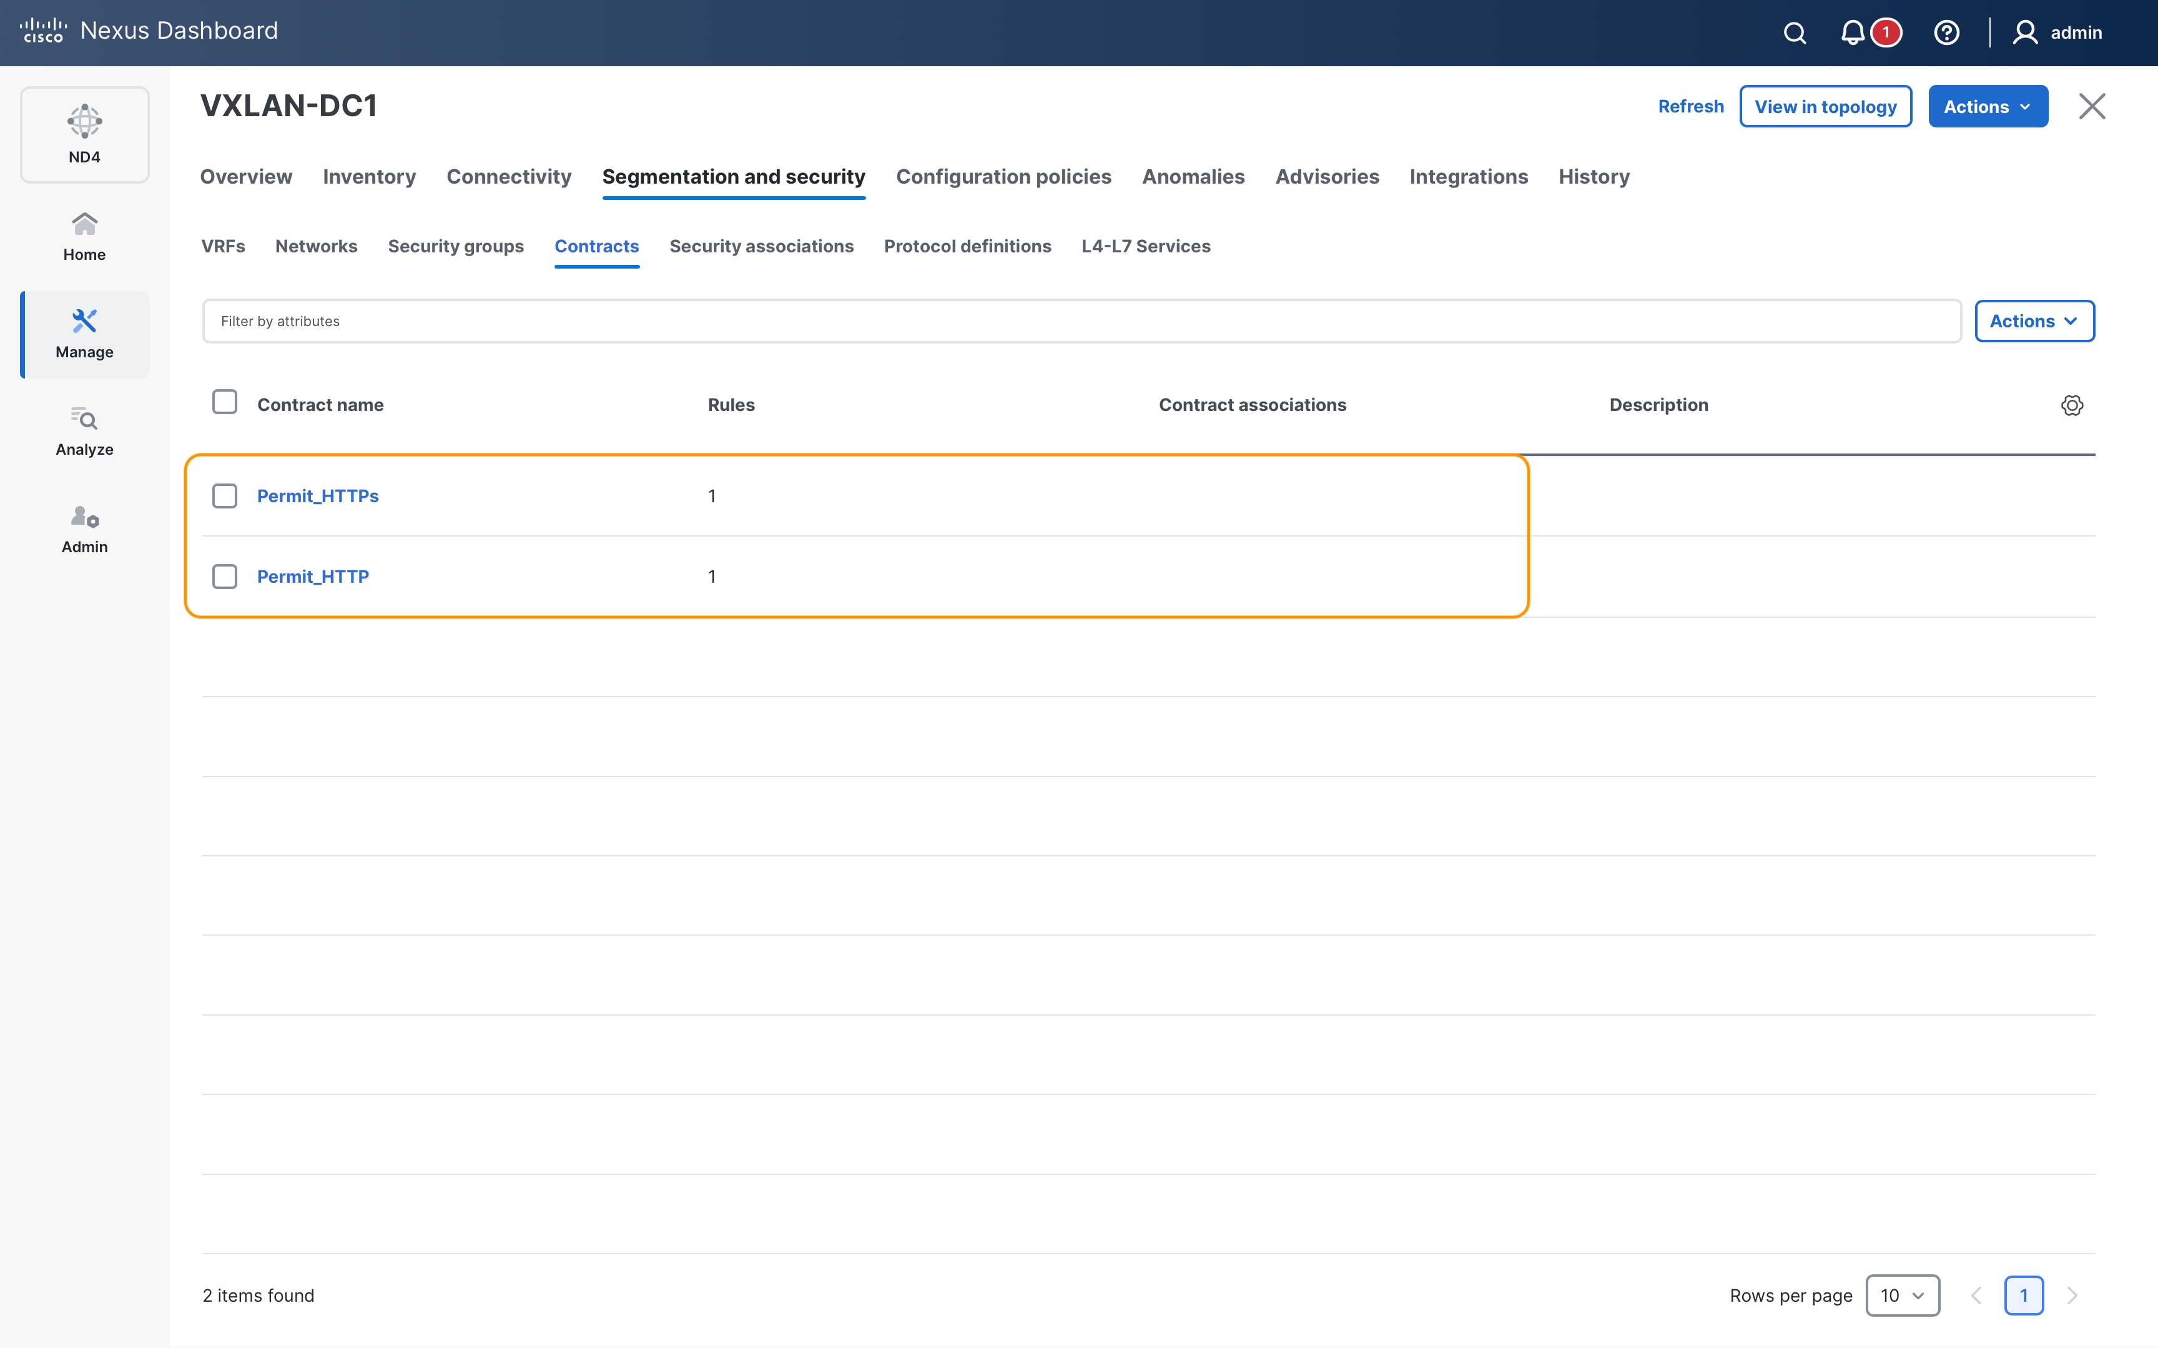Switch to Connectivity tab
The width and height of the screenshot is (2158, 1348).
click(509, 177)
